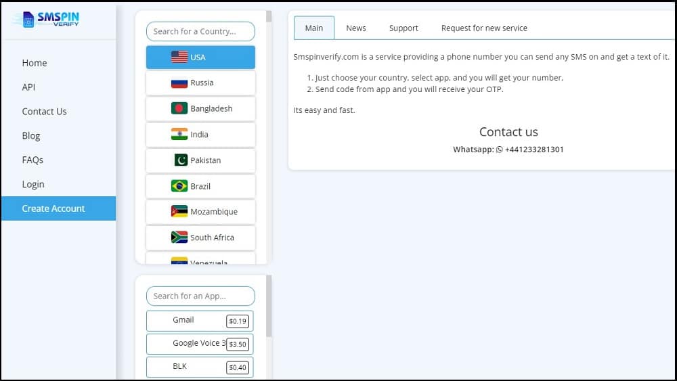Open Contact Us in sidebar
Screen dimensions: 677x381
click(45, 112)
